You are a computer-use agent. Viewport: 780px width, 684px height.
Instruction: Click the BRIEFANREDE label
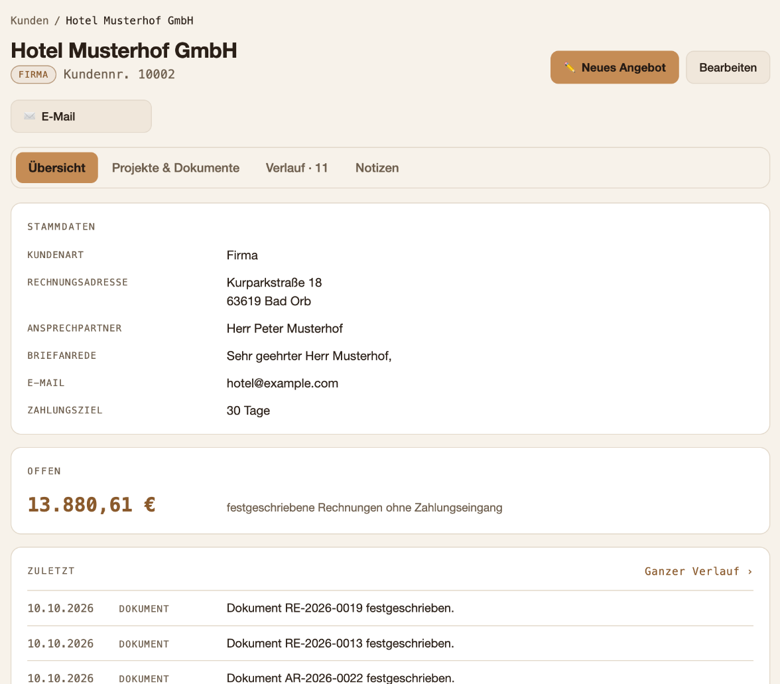62,356
